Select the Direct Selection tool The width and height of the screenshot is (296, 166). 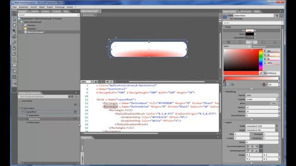coord(14,19)
